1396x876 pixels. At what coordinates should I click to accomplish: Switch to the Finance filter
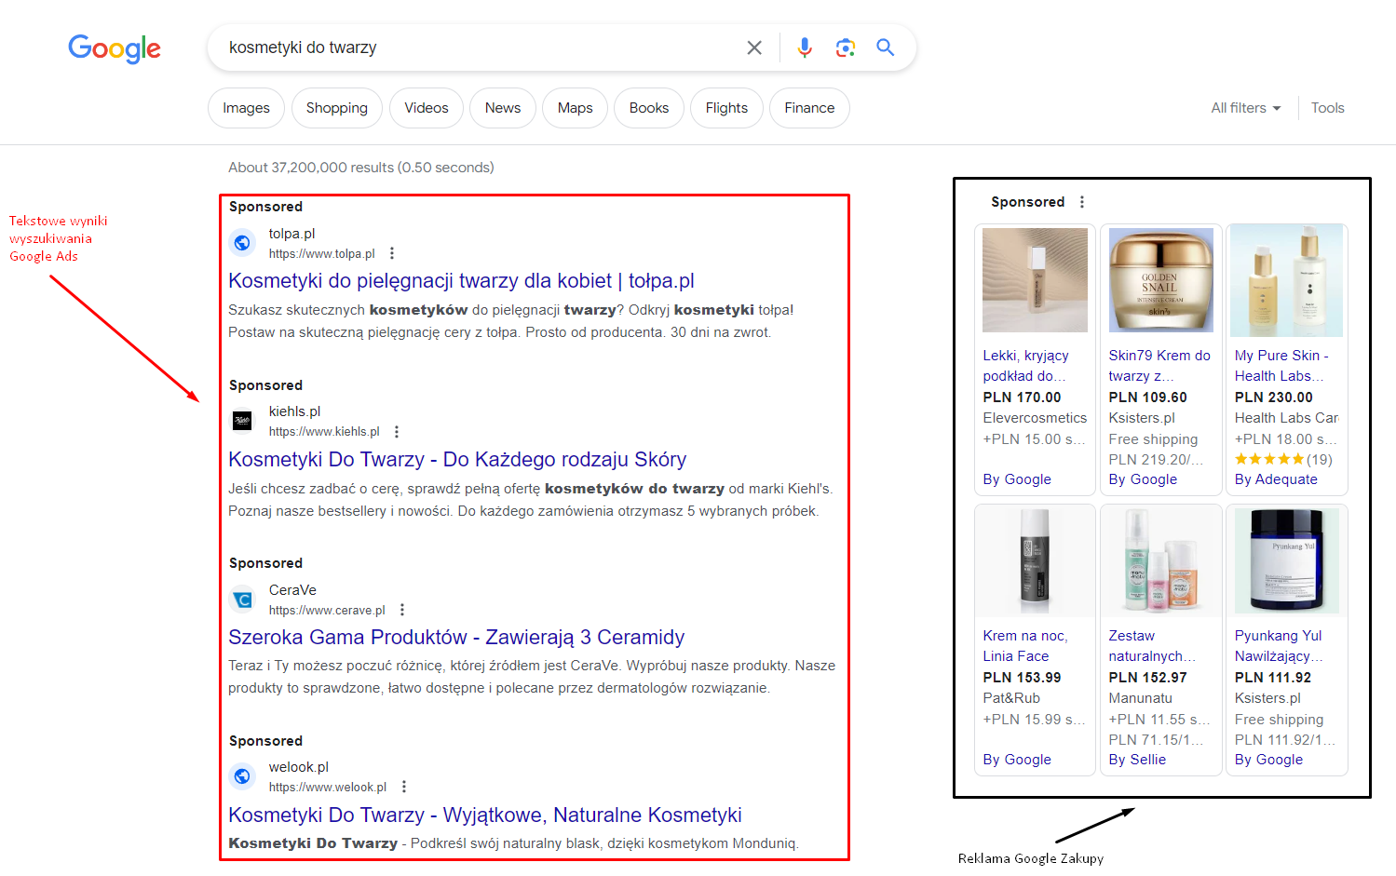pos(809,108)
